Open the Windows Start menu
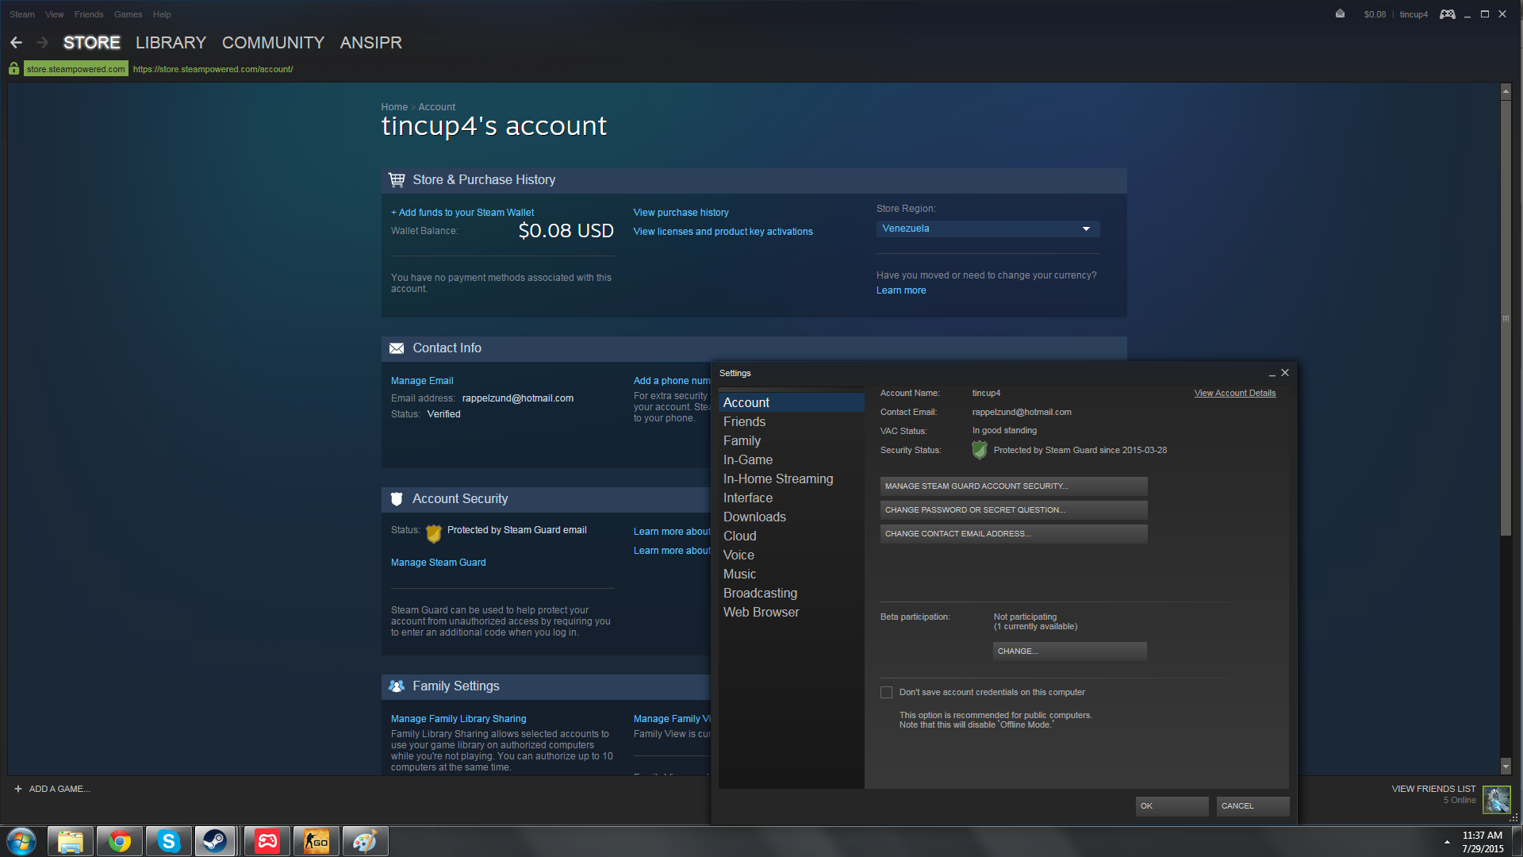The image size is (1523, 857). [21, 841]
